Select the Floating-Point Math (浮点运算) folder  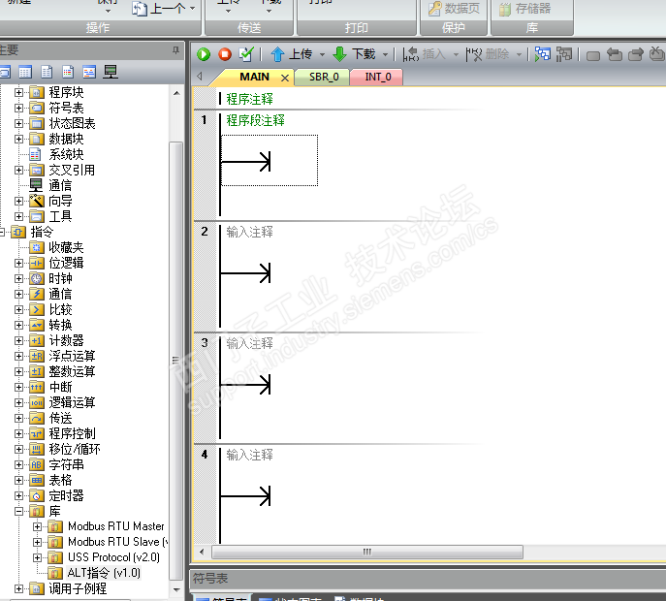click(72, 356)
